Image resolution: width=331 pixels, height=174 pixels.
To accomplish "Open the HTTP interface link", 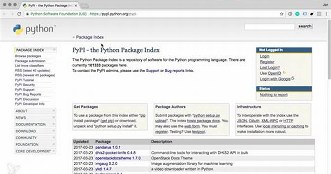I will click(x=288, y=121).
